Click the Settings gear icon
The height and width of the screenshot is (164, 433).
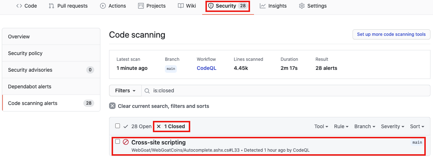[x=302, y=6]
